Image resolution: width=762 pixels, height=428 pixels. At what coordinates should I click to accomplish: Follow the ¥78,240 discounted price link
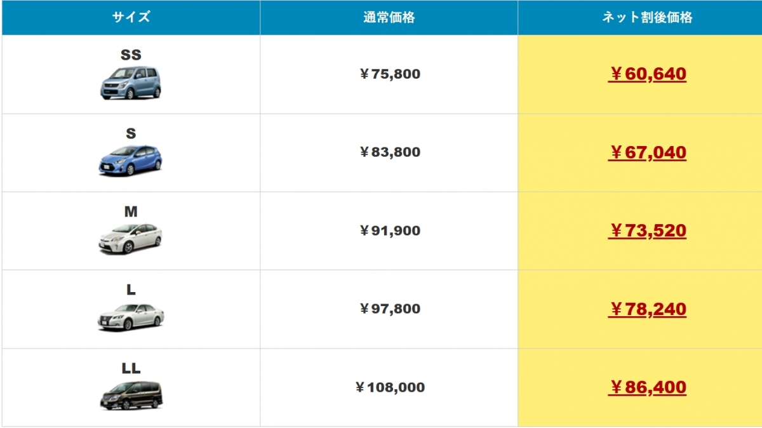coord(647,309)
